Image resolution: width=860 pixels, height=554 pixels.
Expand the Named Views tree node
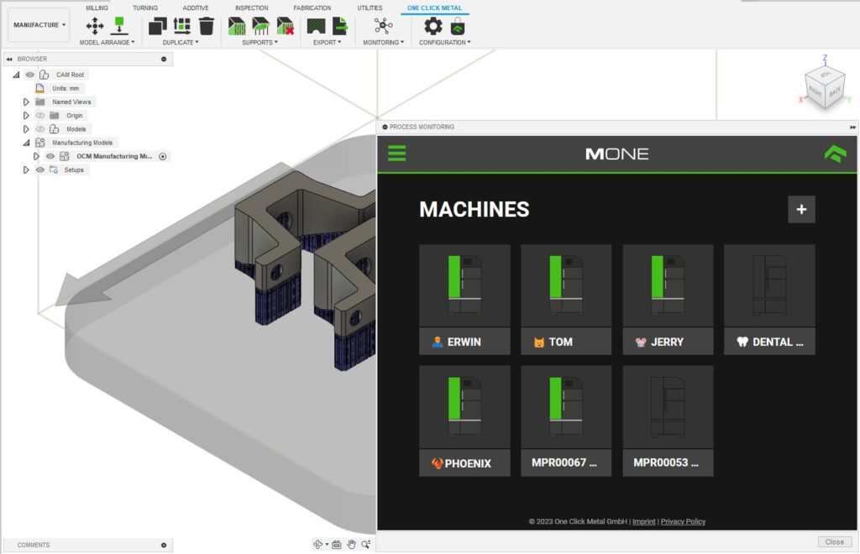[27, 102]
